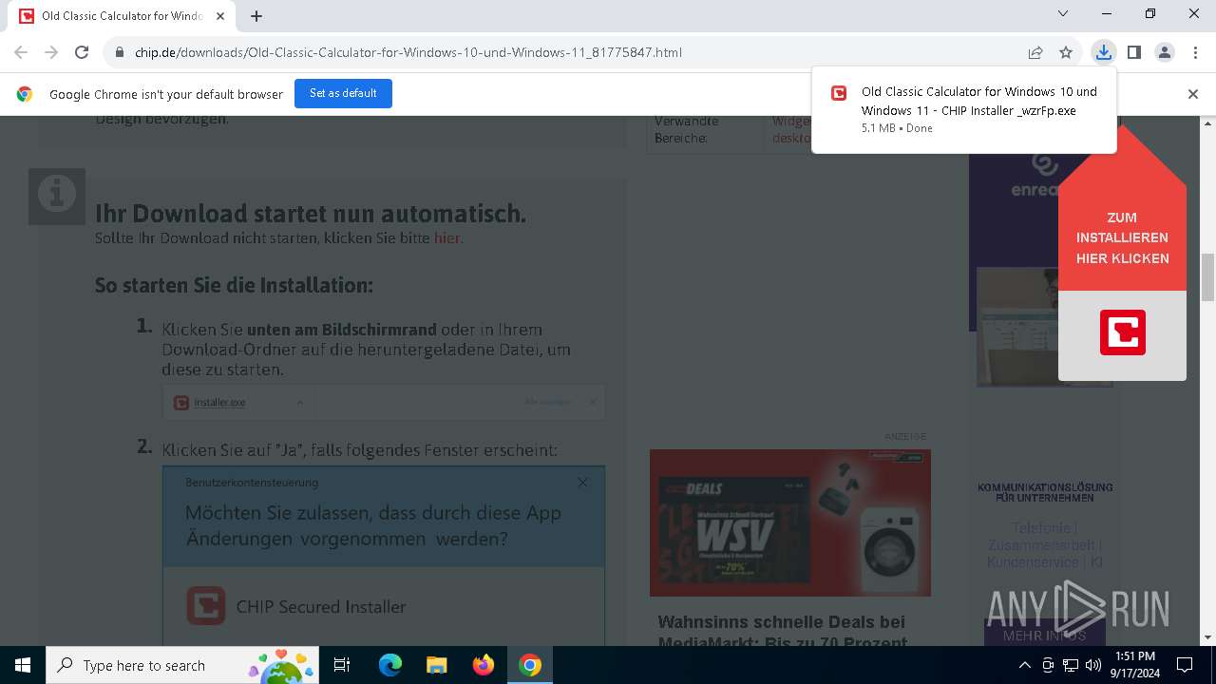Bookmark this tab with the star icon

[x=1066, y=52]
